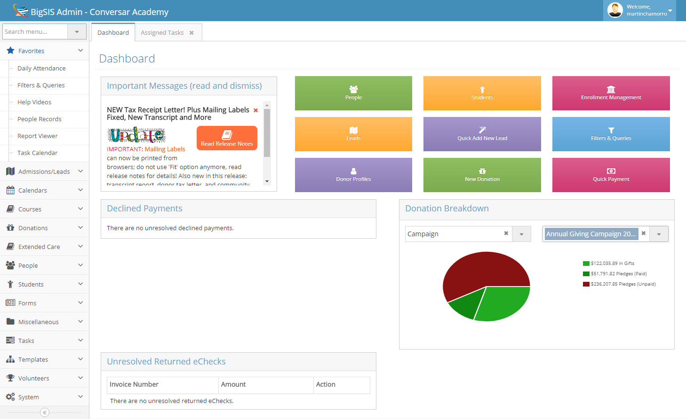Open the Quick Payment tile
The width and height of the screenshot is (686, 419).
click(611, 175)
